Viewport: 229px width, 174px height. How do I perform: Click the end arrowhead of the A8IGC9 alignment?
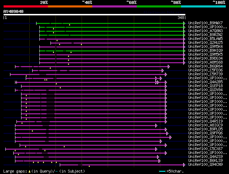[156, 125]
